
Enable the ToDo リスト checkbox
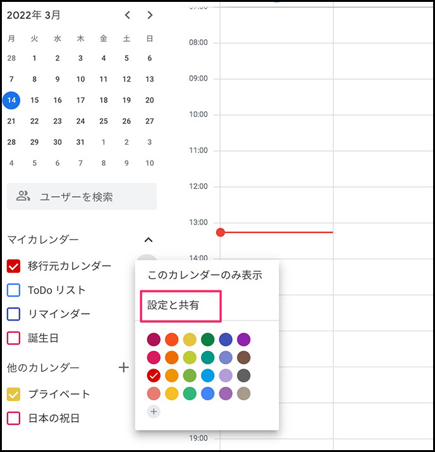tap(13, 290)
